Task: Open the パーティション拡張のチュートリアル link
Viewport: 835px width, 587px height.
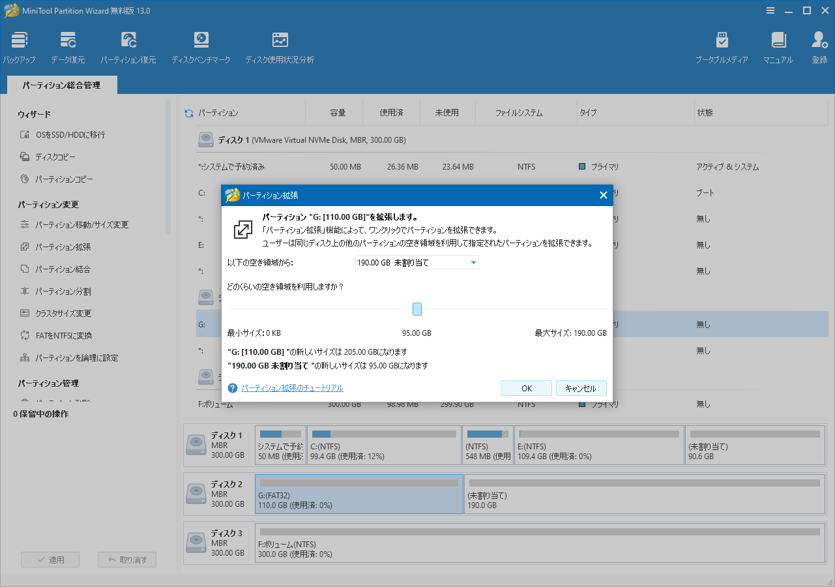Action: pyautogui.click(x=291, y=387)
